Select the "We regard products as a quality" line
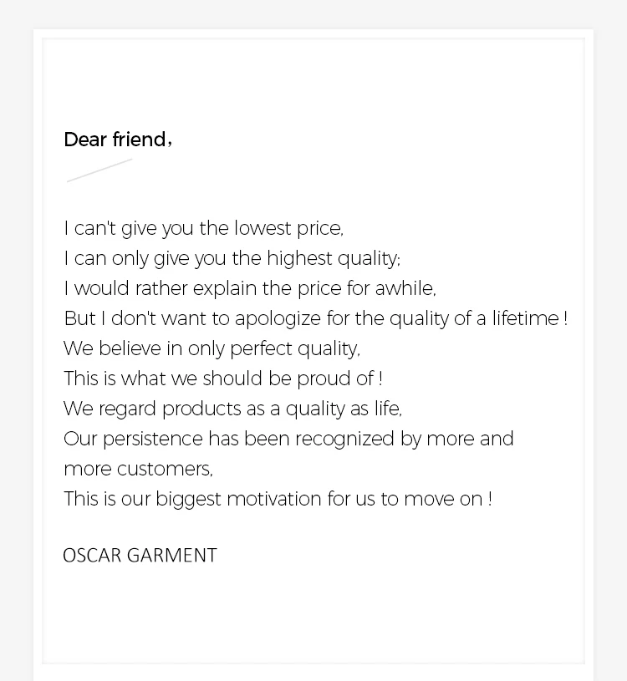This screenshot has height=681, width=627. click(232, 409)
